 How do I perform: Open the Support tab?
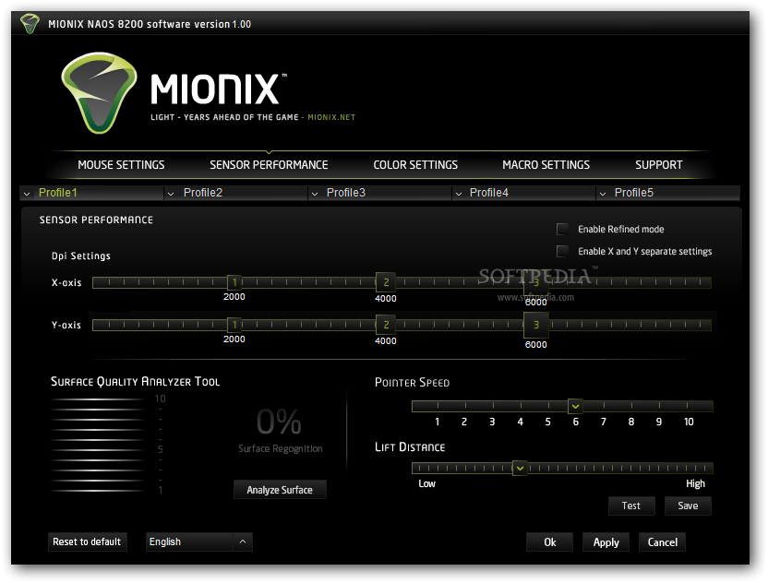(659, 165)
